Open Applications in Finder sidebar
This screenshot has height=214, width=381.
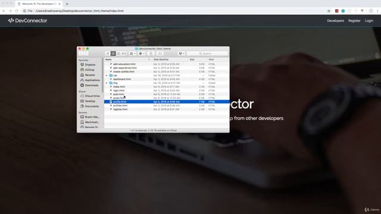pyautogui.click(x=90, y=80)
